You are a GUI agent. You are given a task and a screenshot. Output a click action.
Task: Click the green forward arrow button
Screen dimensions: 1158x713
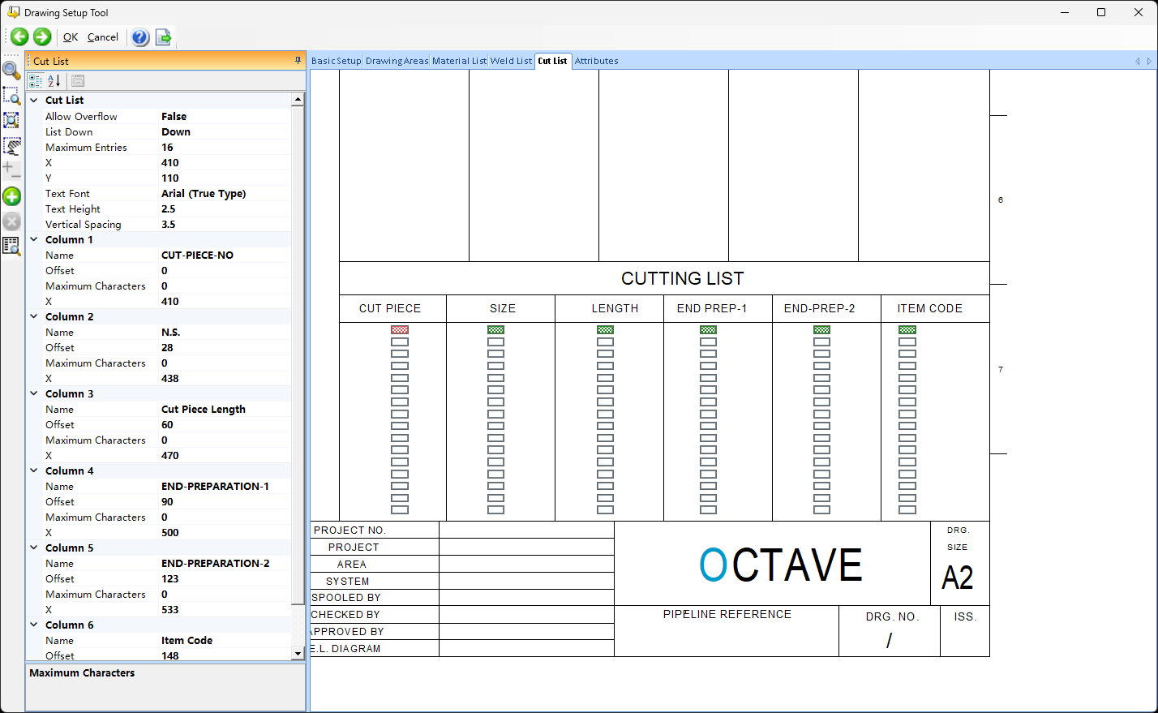click(x=42, y=37)
